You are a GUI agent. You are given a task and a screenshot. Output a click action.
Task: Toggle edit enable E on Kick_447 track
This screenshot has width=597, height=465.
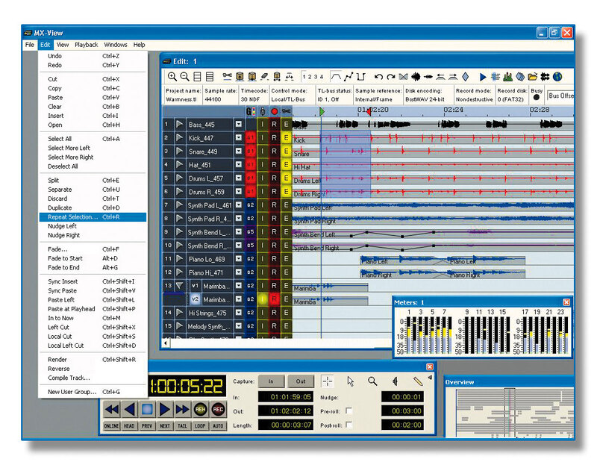pos(286,138)
